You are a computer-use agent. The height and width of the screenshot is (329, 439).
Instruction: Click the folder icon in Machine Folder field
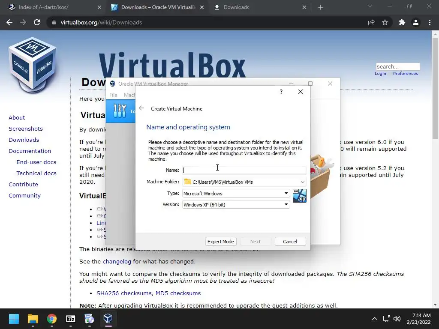188,182
